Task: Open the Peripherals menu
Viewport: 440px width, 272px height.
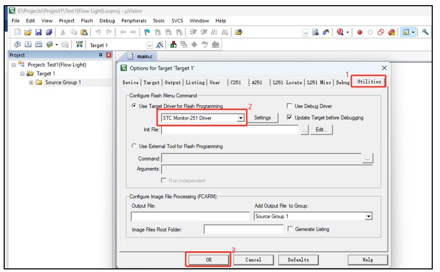Action: click(134, 21)
